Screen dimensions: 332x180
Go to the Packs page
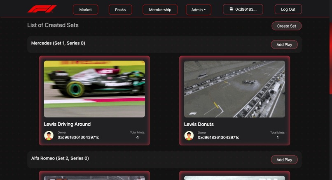coord(120,10)
